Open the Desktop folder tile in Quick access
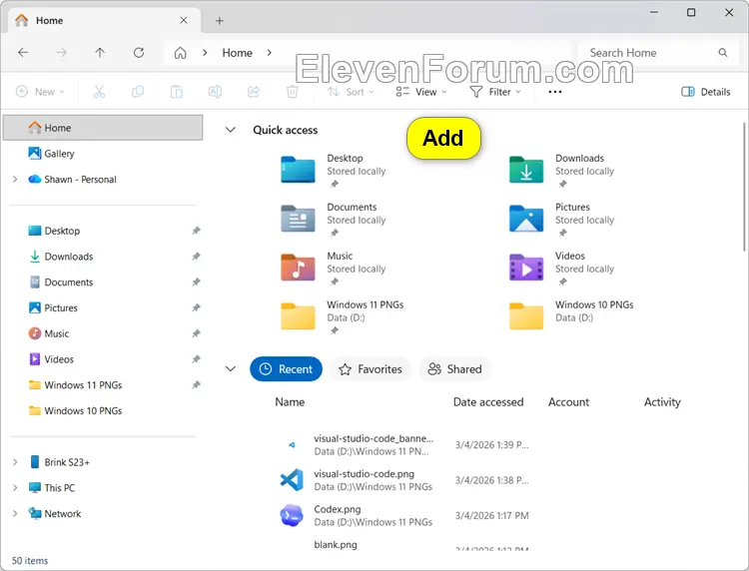Viewport: 749px width, 571px height. coord(335,170)
